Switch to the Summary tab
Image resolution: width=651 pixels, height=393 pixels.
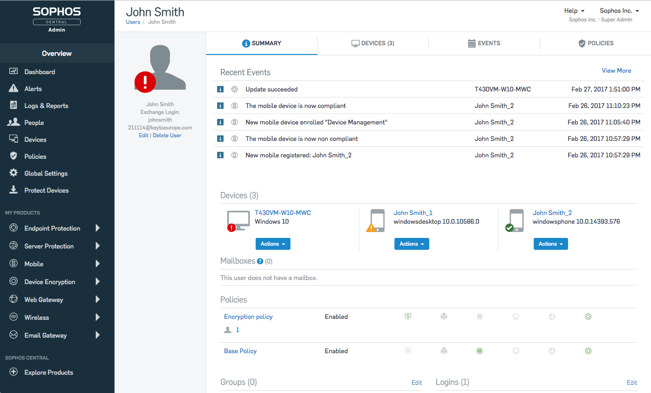262,43
